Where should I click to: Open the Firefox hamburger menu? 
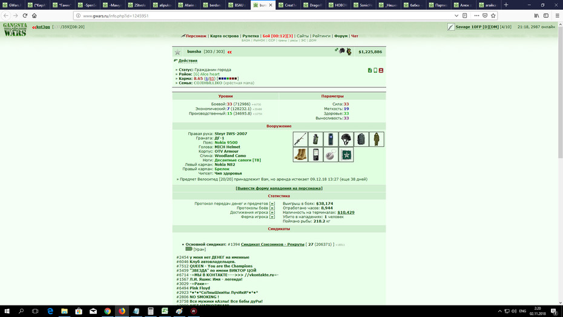click(x=558, y=15)
